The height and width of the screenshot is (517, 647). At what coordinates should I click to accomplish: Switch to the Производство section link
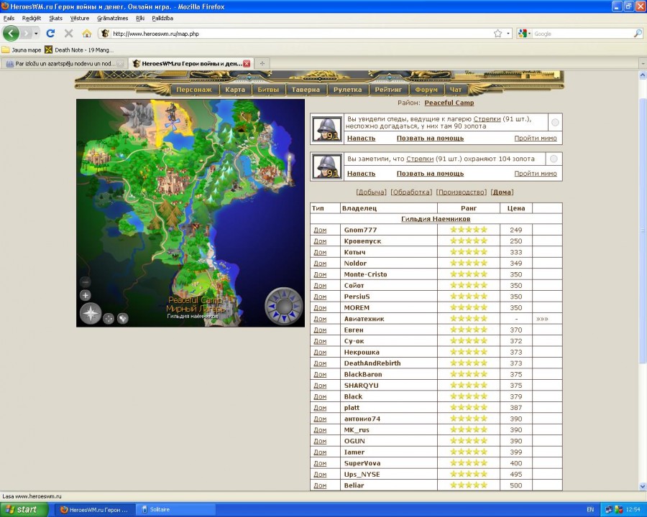tap(462, 192)
